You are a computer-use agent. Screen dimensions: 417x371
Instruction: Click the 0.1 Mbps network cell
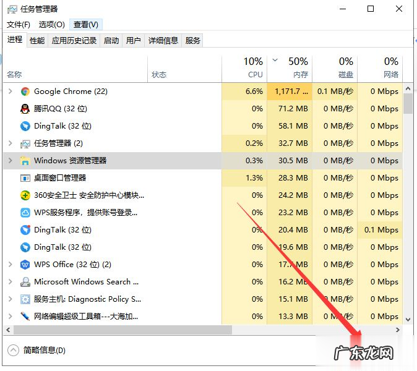[380, 230]
